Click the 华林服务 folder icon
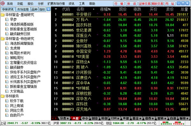Image resolution: width=191 pixels, height=126 pixels. (x=3, y=96)
